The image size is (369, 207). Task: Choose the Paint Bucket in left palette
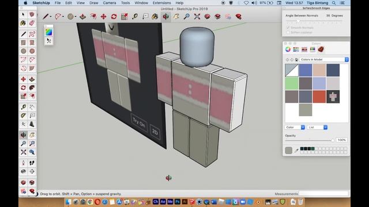(23, 23)
